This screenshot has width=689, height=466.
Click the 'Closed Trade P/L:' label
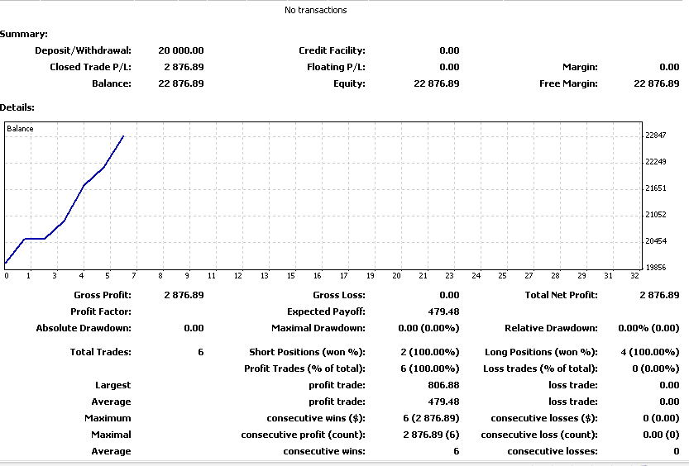tap(90, 67)
